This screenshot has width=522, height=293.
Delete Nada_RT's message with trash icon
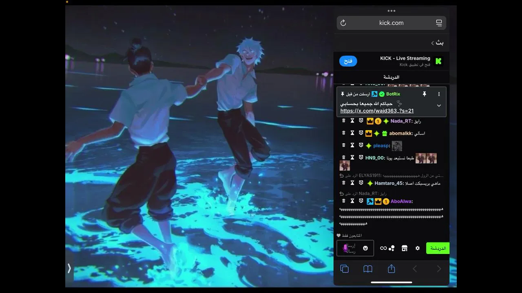pos(343,121)
